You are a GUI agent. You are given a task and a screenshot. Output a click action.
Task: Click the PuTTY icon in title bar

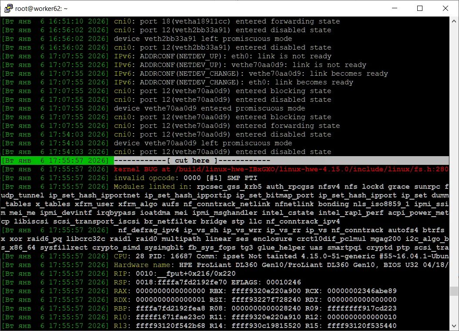9,9
